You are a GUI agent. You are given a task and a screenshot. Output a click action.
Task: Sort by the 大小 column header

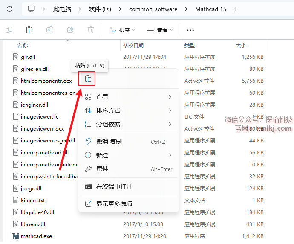click(x=240, y=45)
